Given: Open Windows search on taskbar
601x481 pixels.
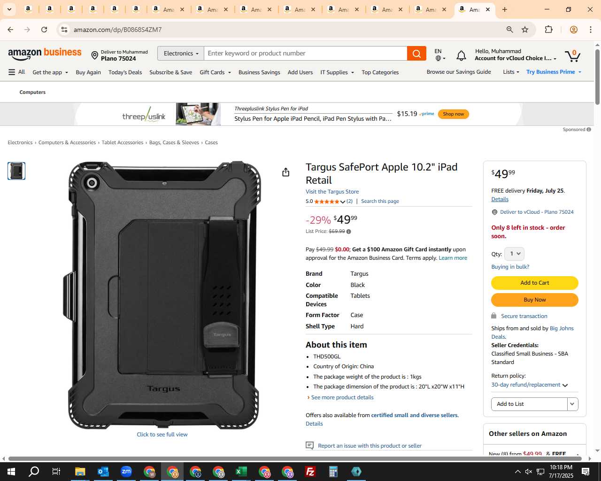Looking at the screenshot, I should (x=34, y=472).
